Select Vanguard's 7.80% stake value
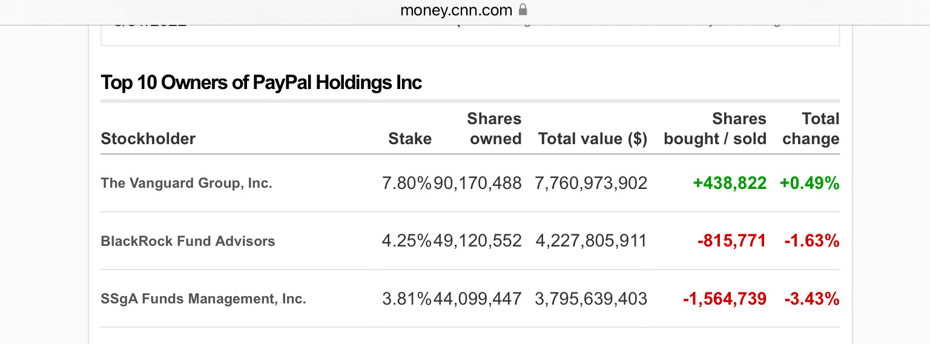 coord(407,183)
